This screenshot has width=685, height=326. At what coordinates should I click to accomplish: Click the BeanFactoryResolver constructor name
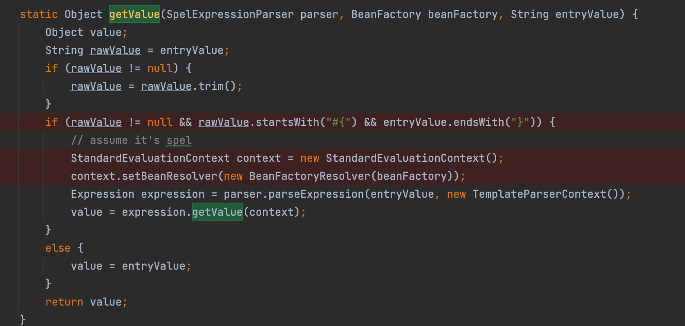click(x=310, y=176)
